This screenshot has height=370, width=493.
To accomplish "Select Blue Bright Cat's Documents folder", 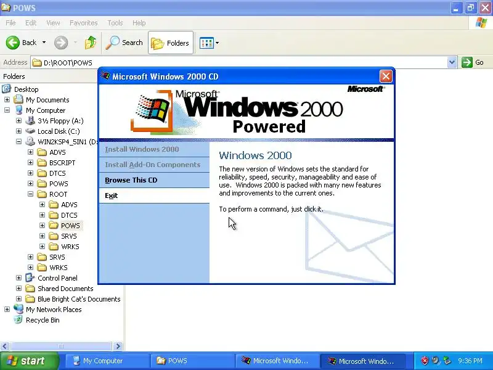I will [x=79, y=299].
